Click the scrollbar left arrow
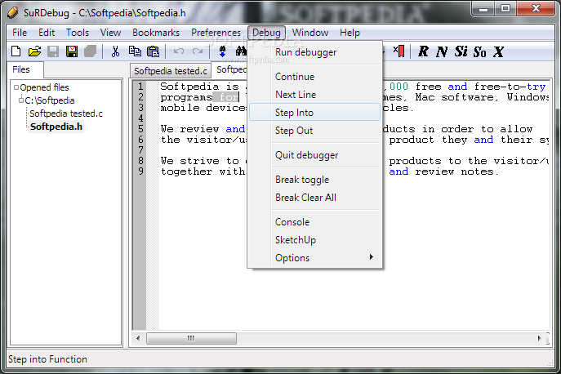561x374 pixels. [138, 338]
